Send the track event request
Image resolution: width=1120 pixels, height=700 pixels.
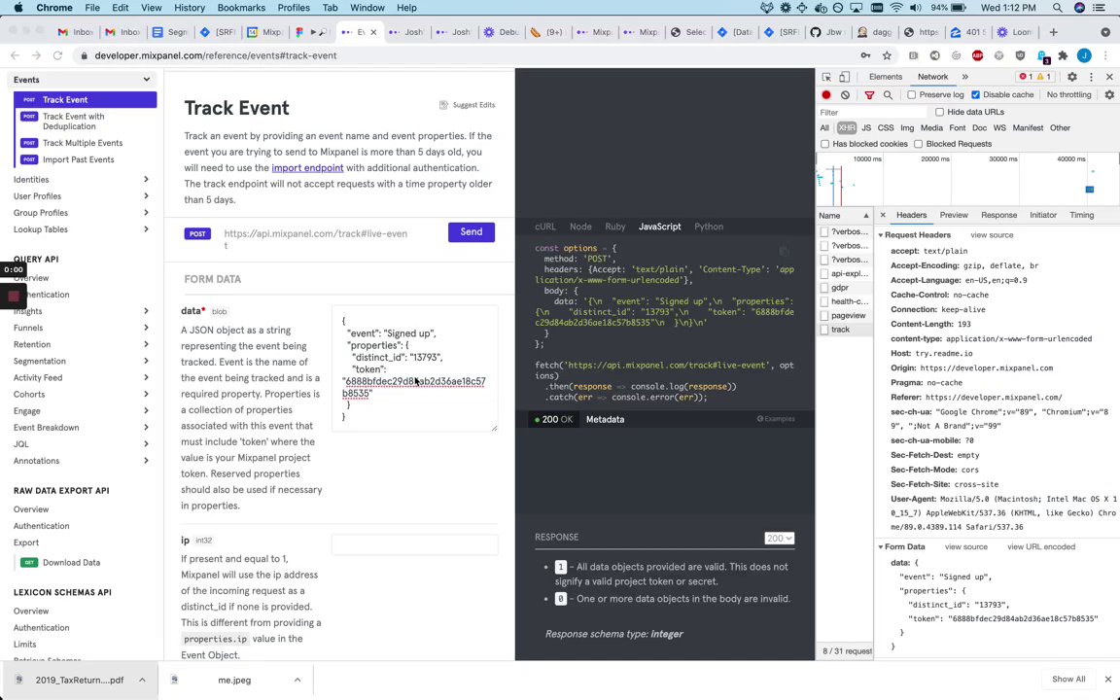(472, 232)
